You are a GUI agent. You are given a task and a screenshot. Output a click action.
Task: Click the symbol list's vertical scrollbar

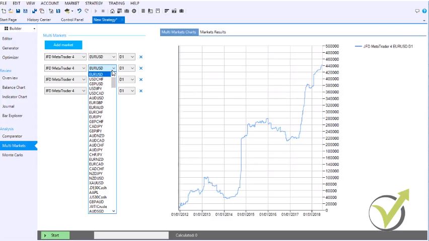(114, 83)
